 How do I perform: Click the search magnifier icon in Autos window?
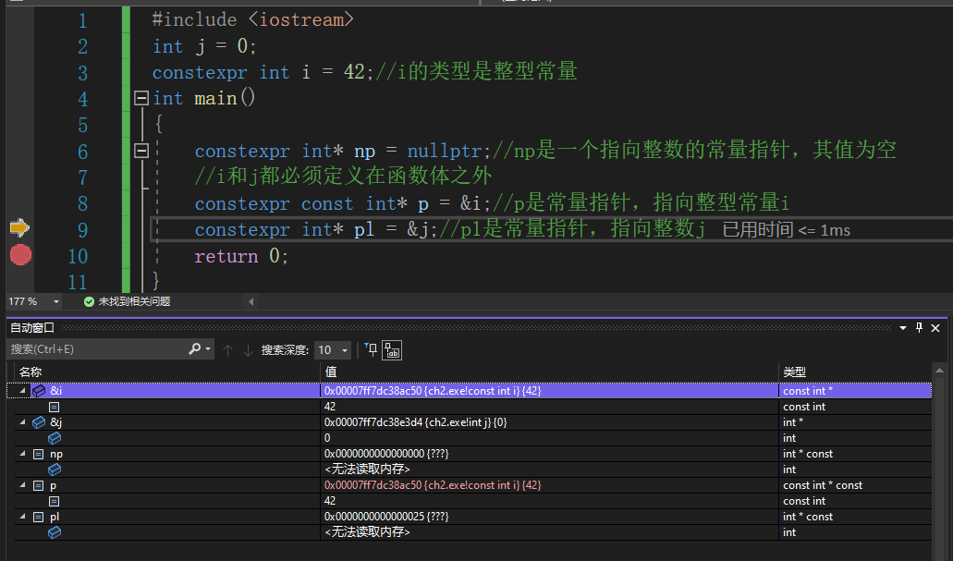coord(195,349)
